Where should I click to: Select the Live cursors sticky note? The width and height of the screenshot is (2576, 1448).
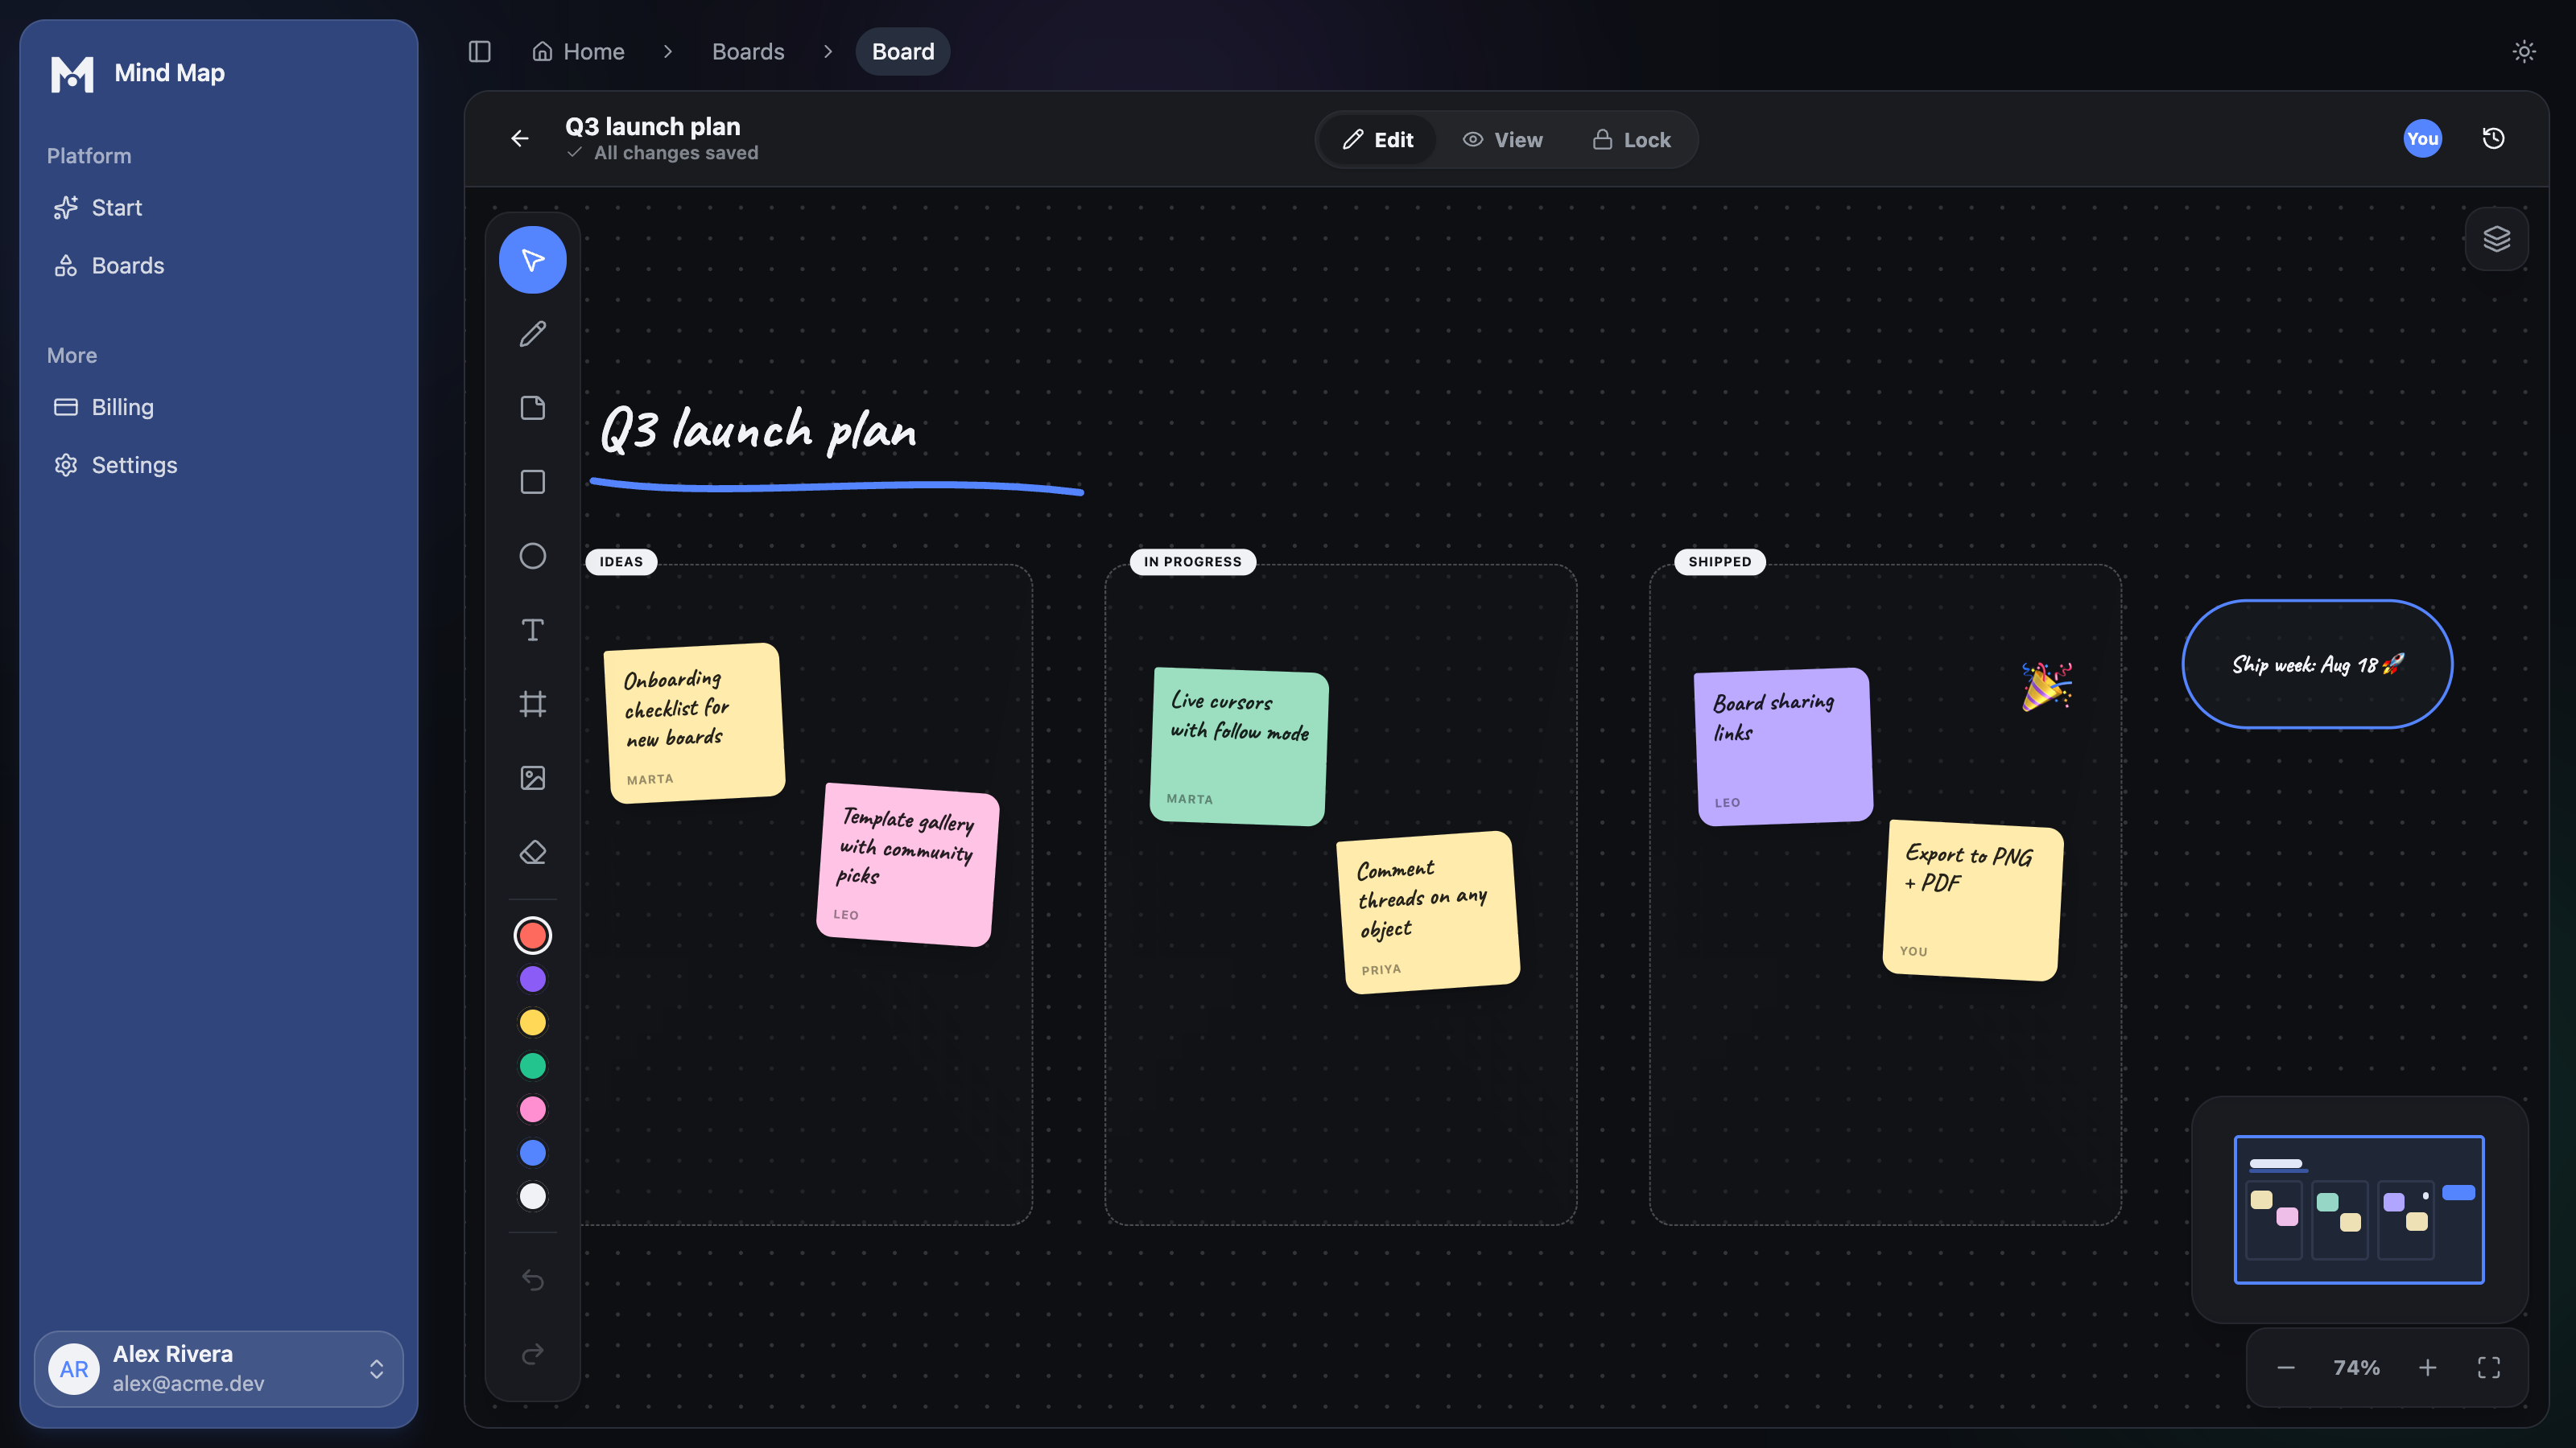tap(1239, 747)
